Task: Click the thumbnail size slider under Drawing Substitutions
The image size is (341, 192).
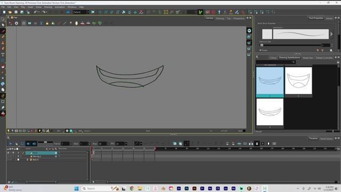Action: coord(333,131)
